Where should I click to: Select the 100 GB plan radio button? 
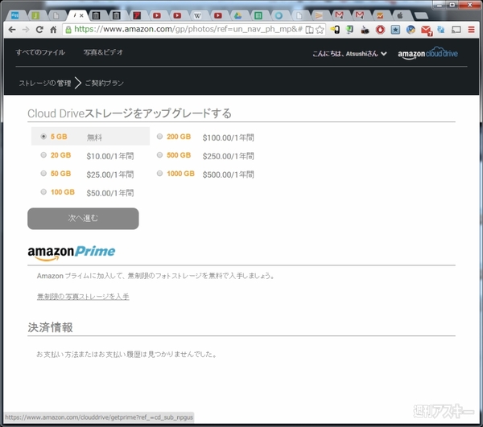tap(43, 191)
